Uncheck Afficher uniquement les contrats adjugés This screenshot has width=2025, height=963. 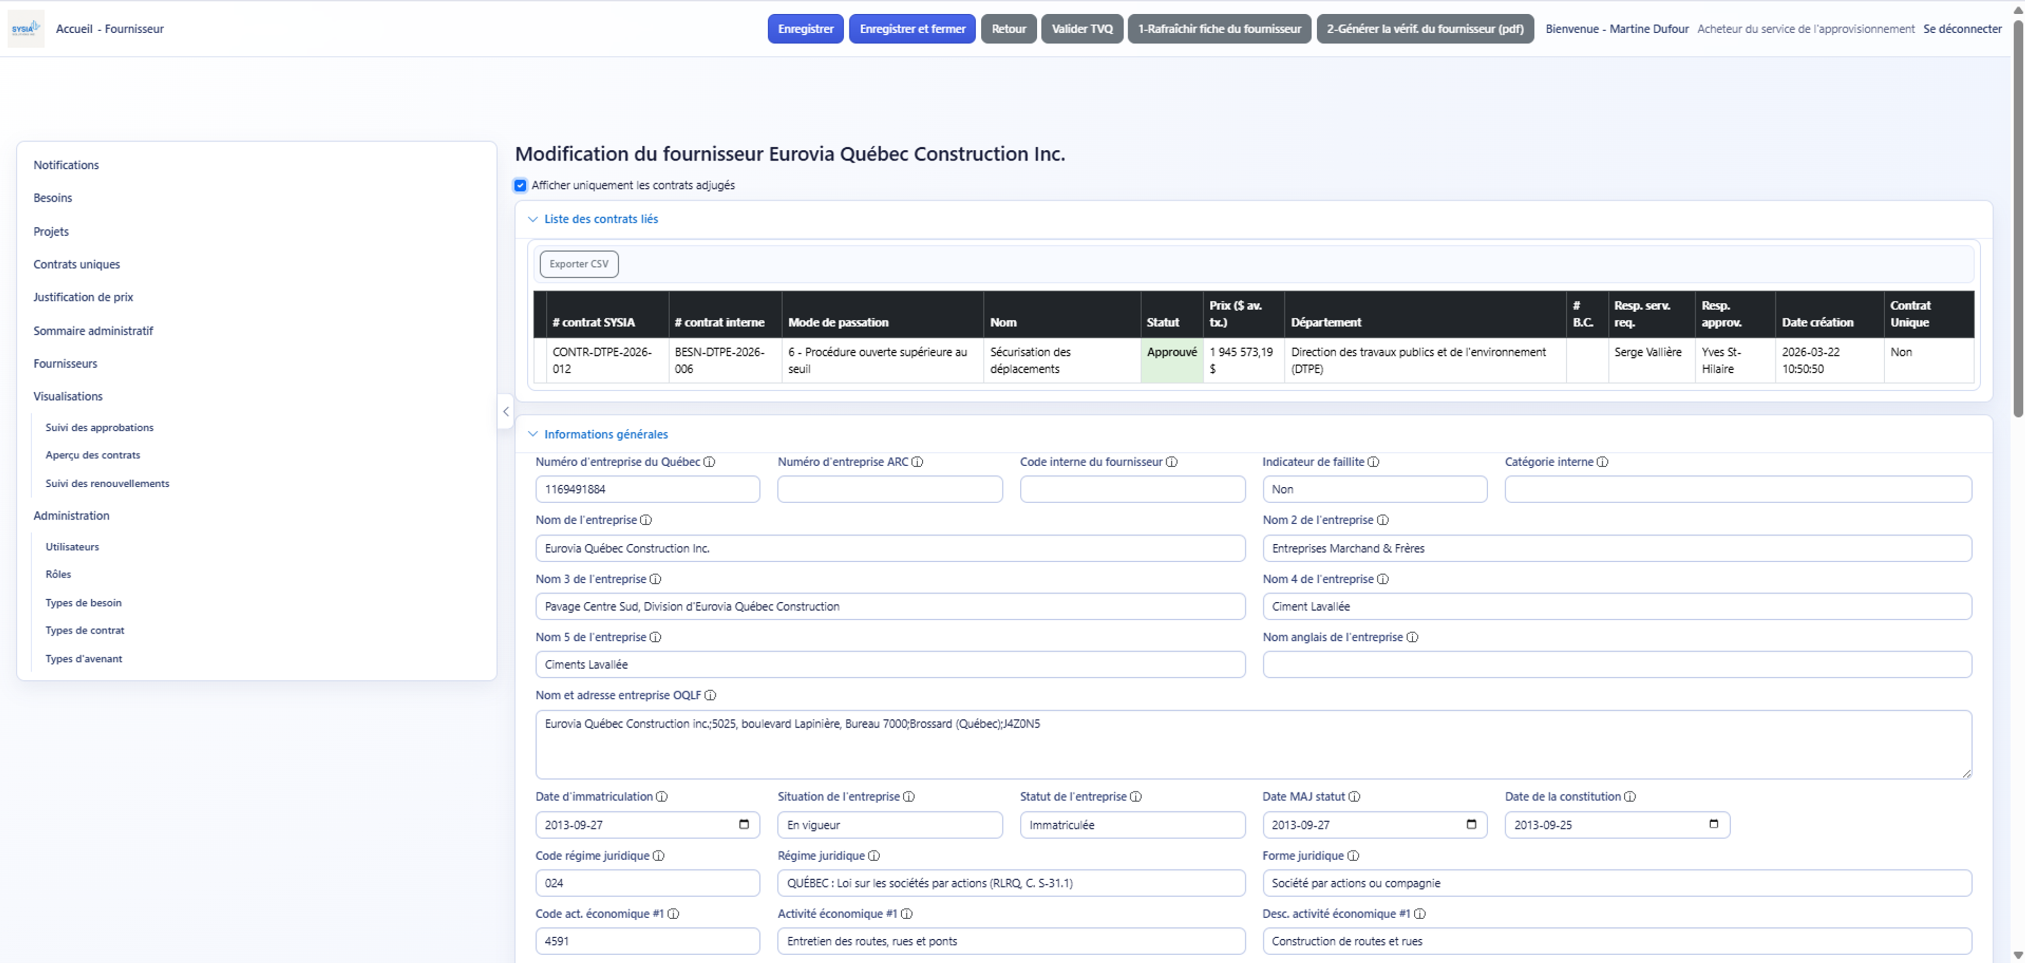pos(520,186)
